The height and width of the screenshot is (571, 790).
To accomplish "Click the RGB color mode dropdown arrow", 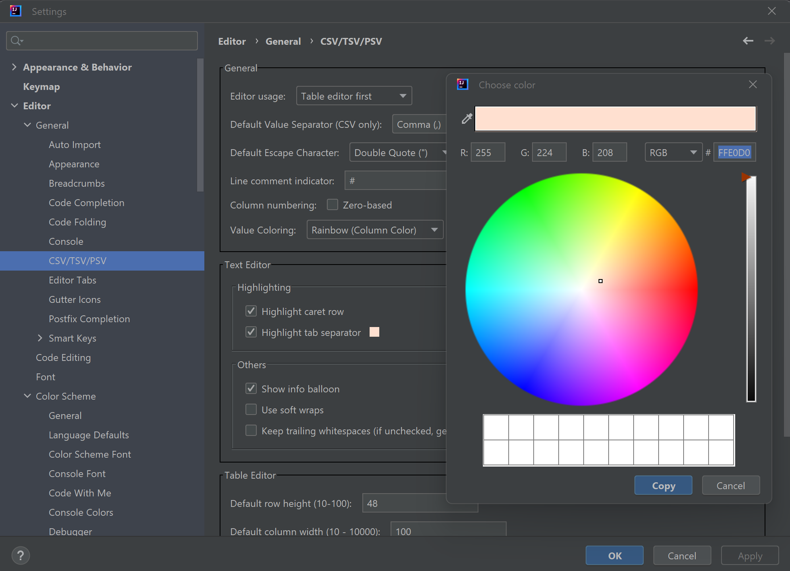I will (692, 153).
